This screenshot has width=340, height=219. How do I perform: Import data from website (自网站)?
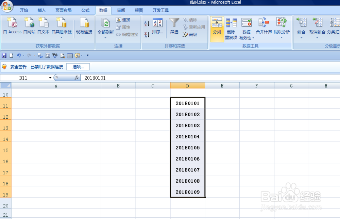tap(29, 26)
